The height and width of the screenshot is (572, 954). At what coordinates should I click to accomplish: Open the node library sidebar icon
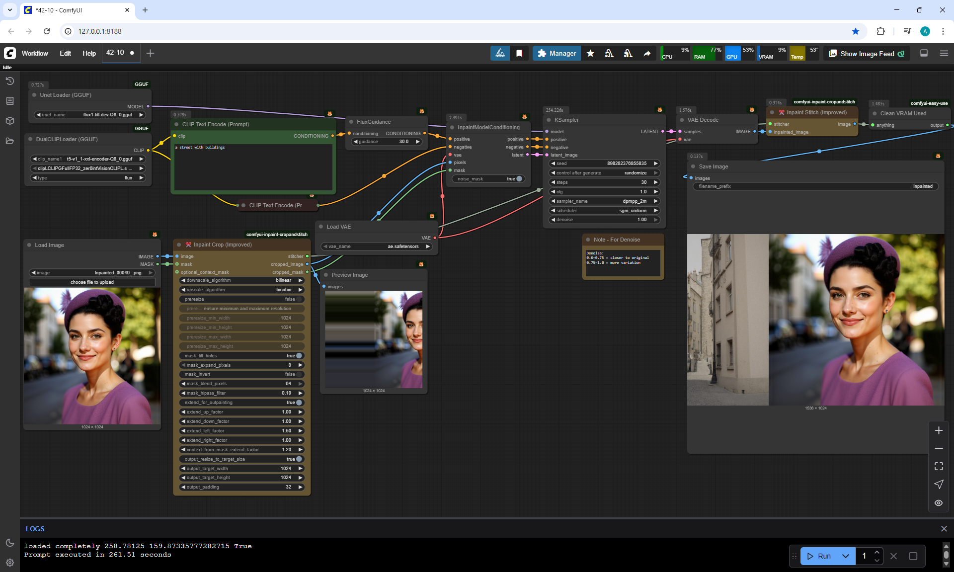pyautogui.click(x=9, y=101)
